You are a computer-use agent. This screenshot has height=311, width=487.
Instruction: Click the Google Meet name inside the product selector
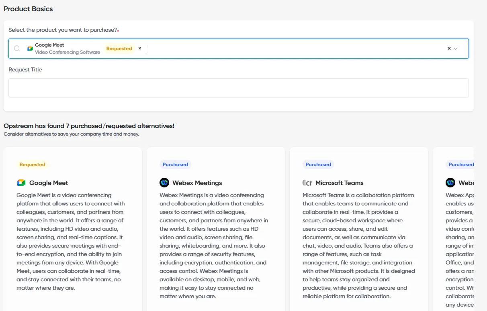coord(49,45)
